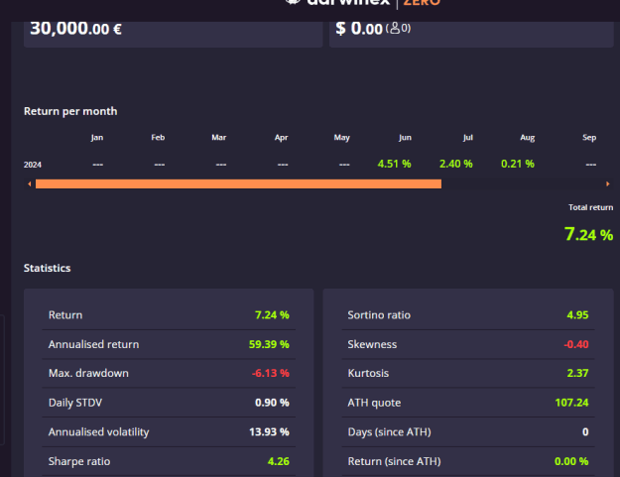Click the right scroll arrow of monthly returns
The height and width of the screenshot is (477, 620).
coord(608,183)
